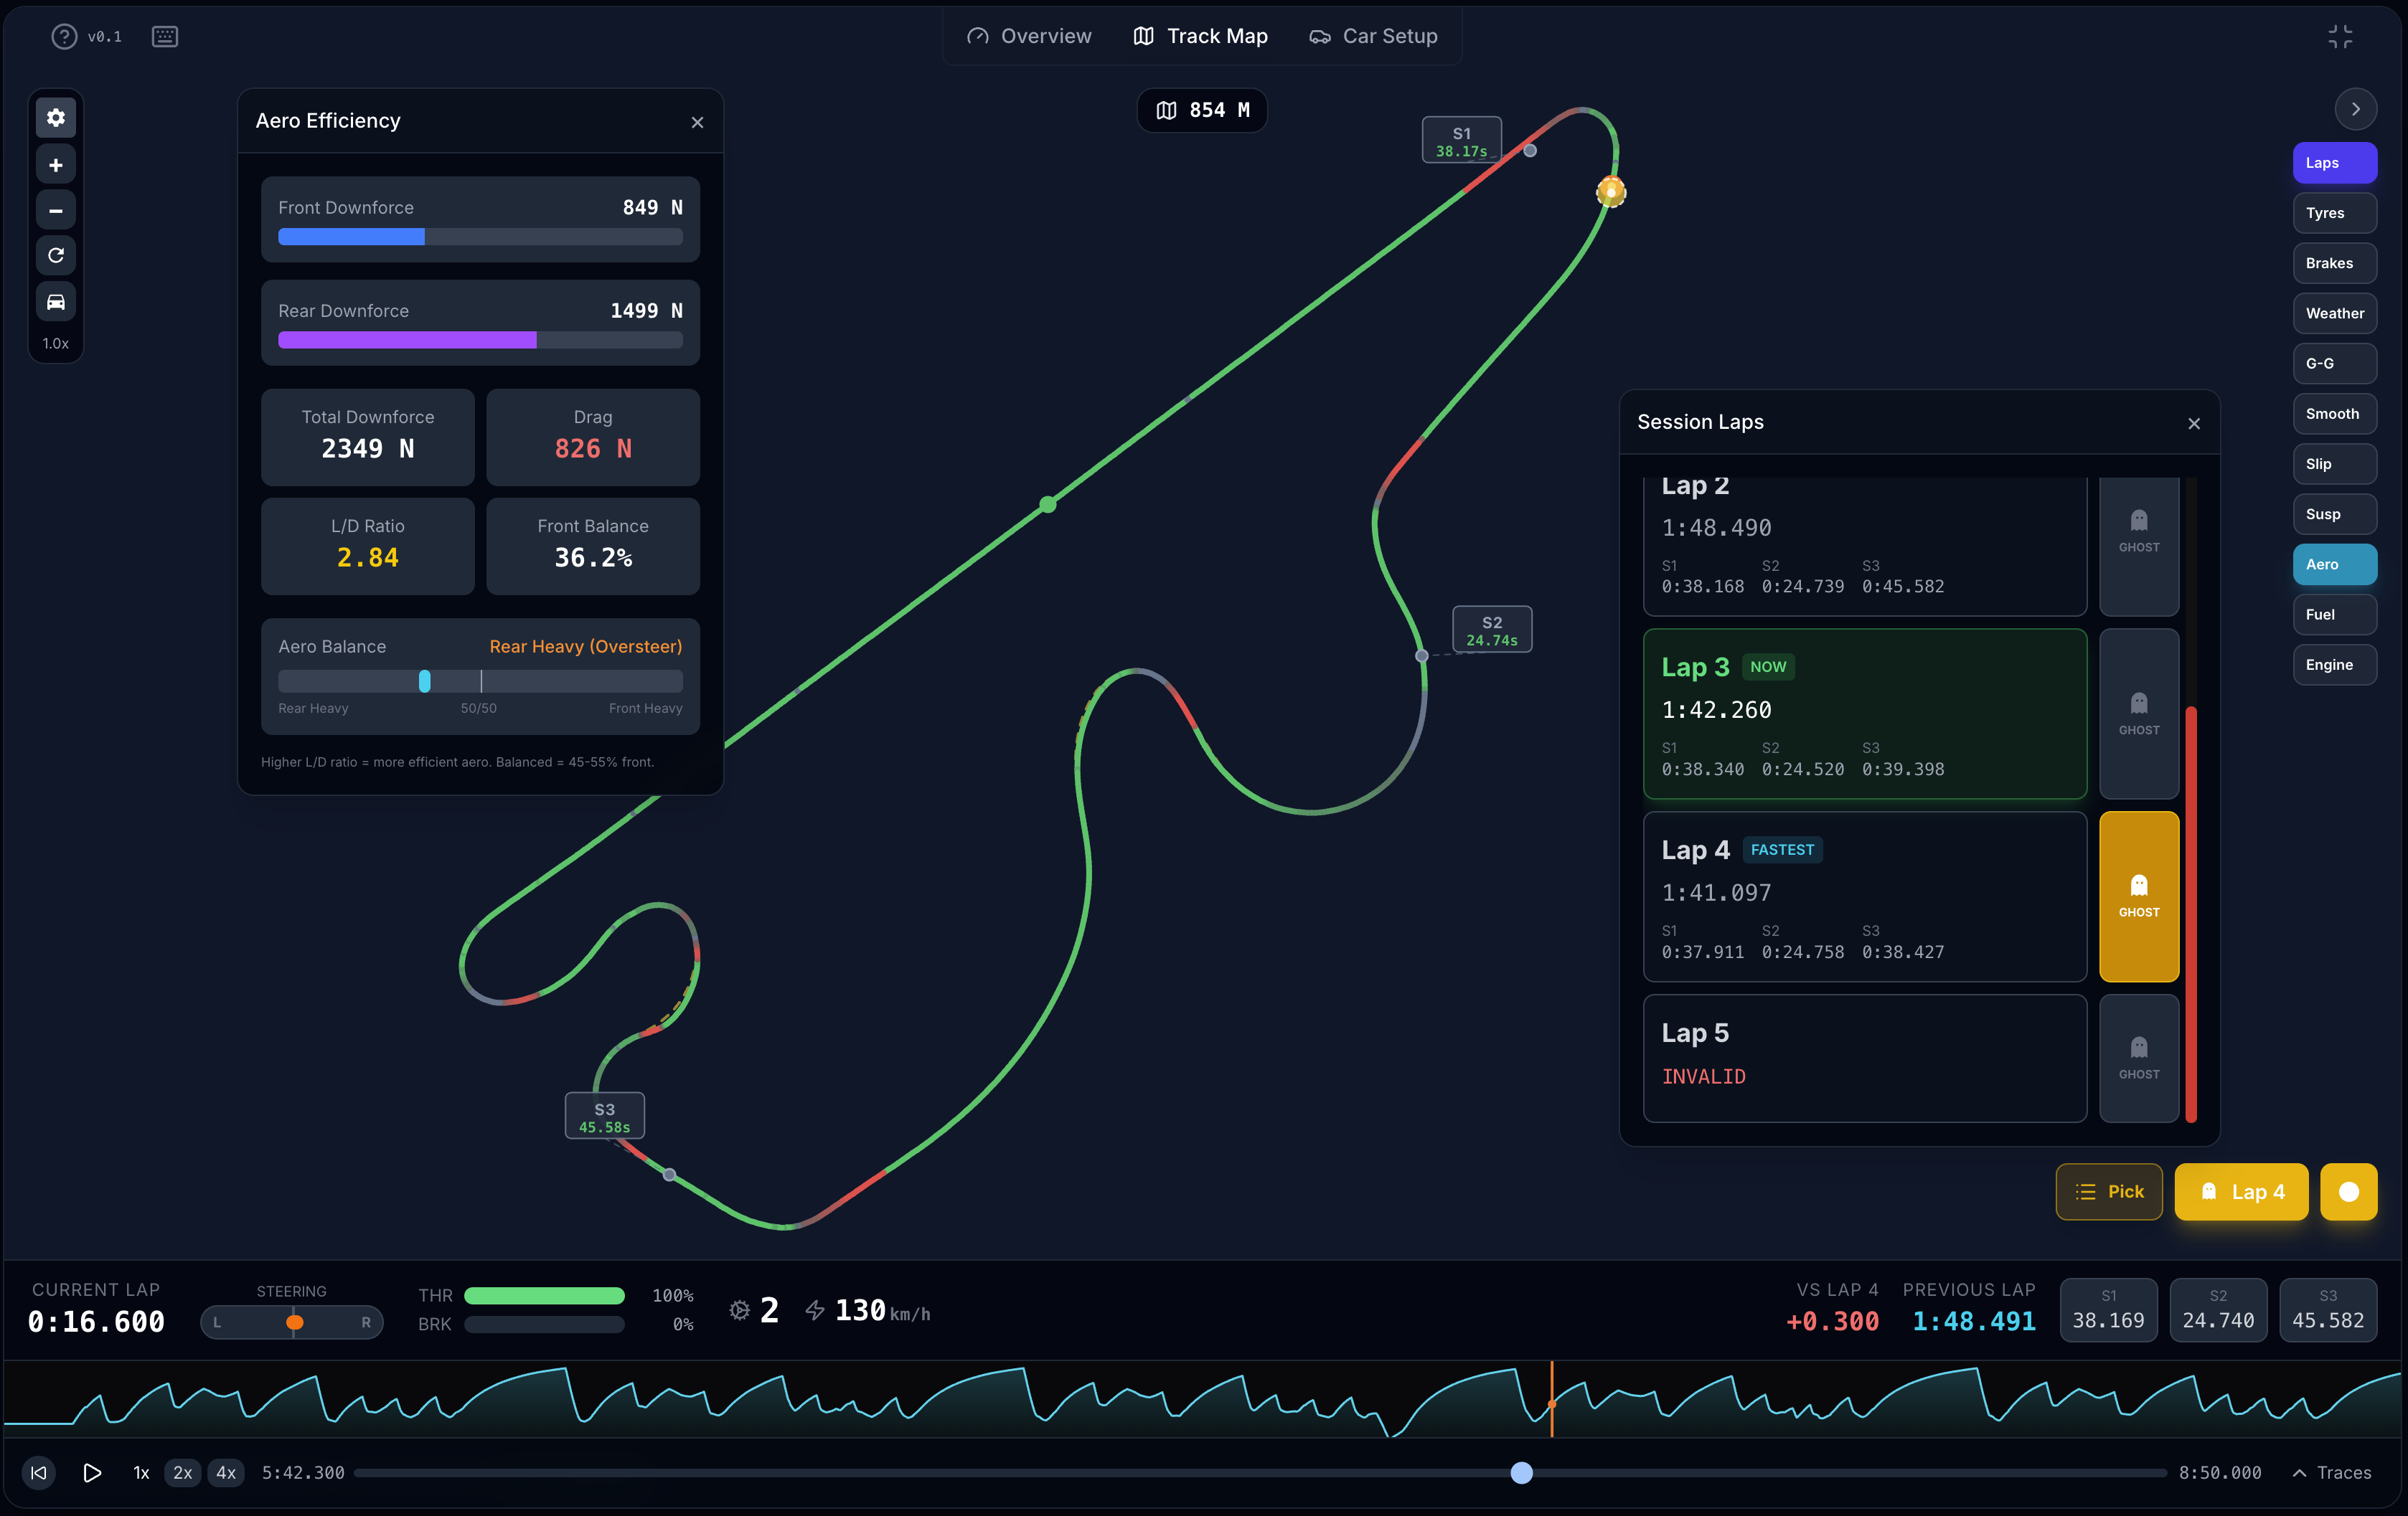This screenshot has width=2408, height=1516.
Task: Exit fullscreen with the shrink icon
Action: coord(2340,37)
